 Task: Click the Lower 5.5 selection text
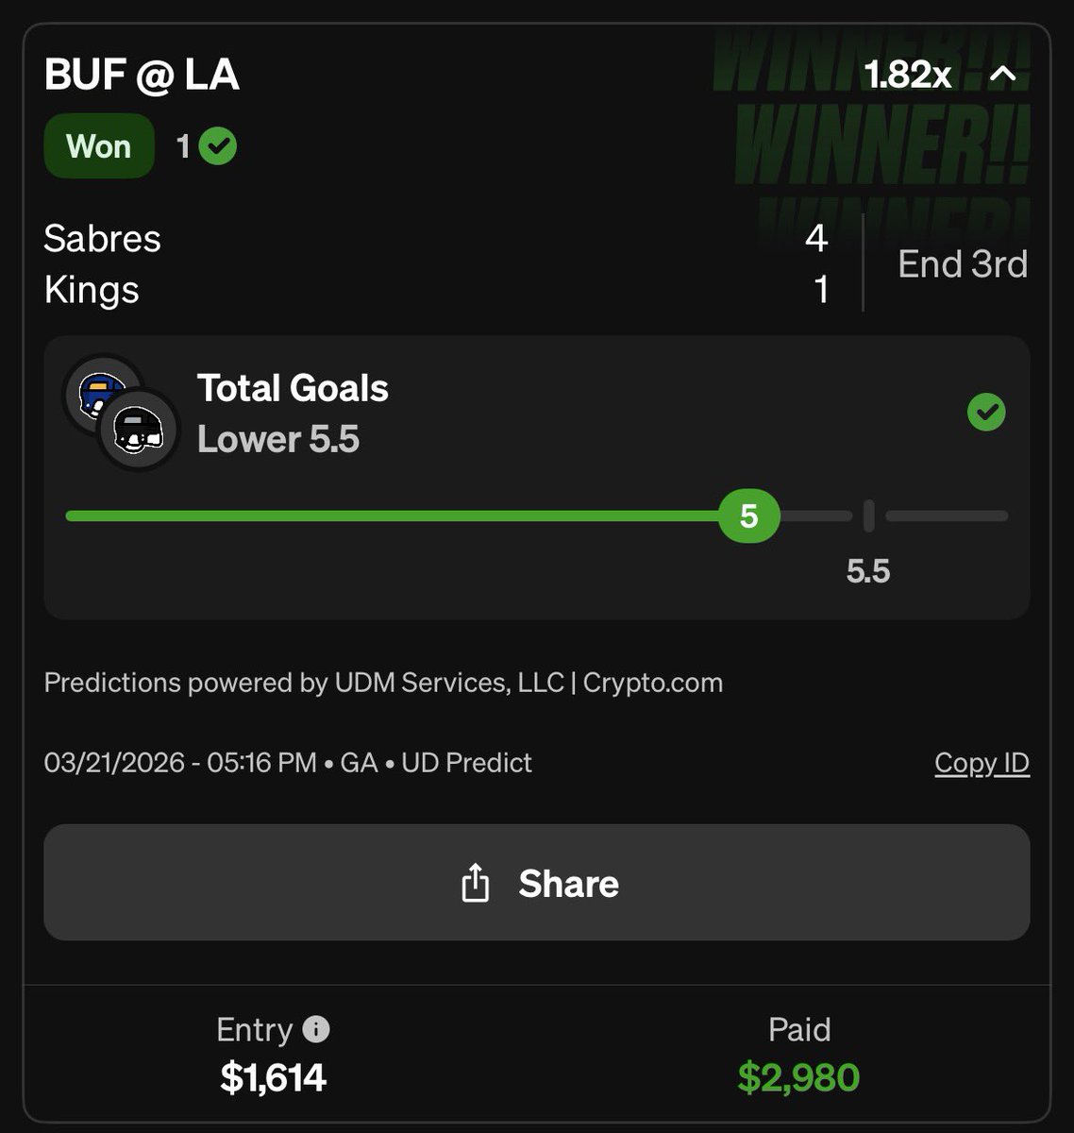pyautogui.click(x=278, y=439)
